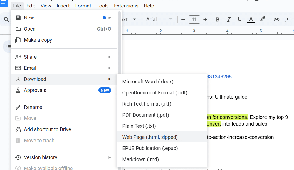Show document outline icon
The image size is (294, 170).
(8, 46)
